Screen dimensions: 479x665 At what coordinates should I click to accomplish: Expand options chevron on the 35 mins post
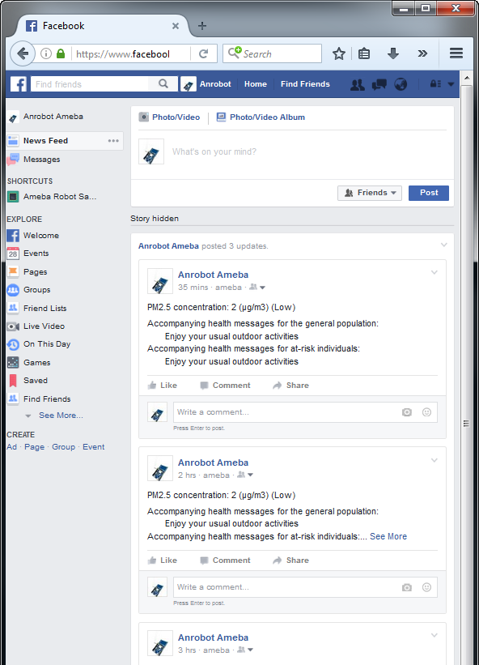point(434,272)
